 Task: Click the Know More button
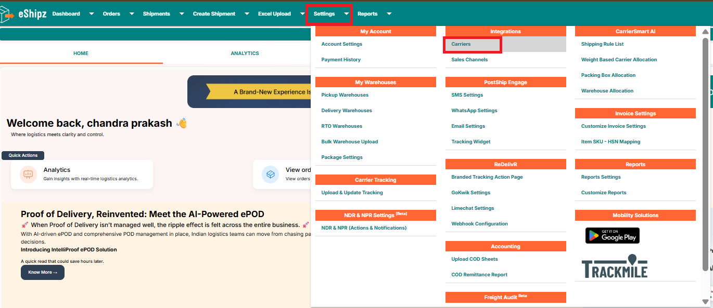pyautogui.click(x=43, y=272)
